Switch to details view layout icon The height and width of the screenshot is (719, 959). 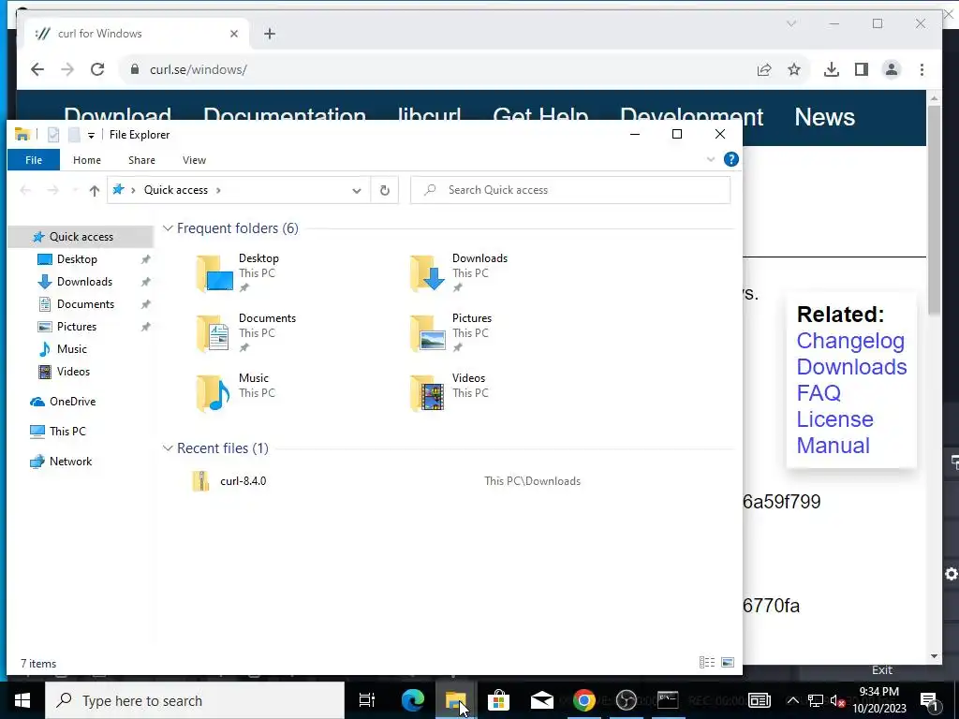707,663
